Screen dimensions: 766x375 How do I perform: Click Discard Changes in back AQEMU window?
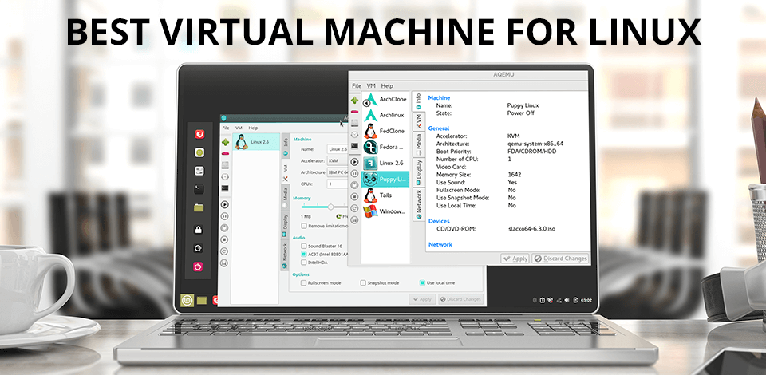(x=460, y=299)
